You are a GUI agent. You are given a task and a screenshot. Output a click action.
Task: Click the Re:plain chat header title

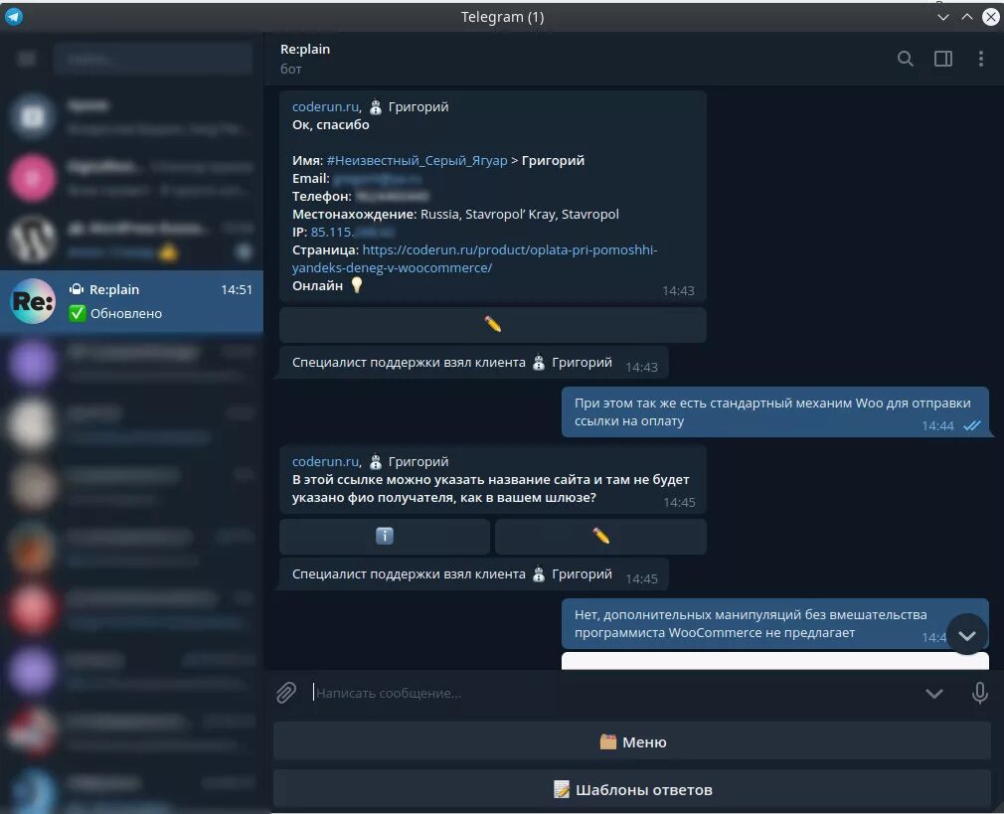pos(305,50)
